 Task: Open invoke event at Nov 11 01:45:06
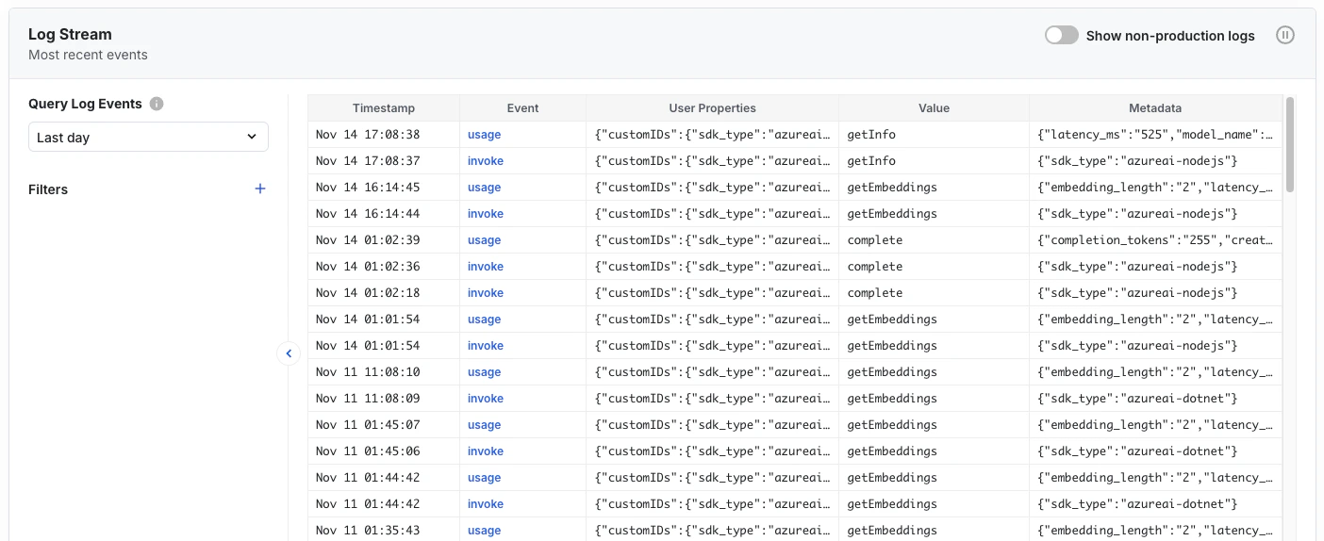tap(486, 451)
